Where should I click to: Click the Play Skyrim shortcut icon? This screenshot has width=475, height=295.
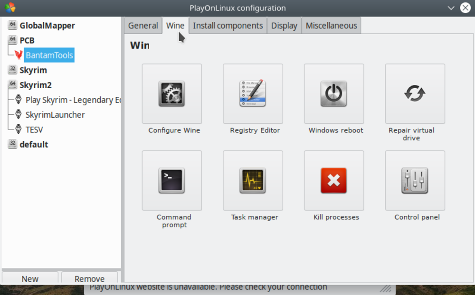pyautogui.click(x=19, y=100)
